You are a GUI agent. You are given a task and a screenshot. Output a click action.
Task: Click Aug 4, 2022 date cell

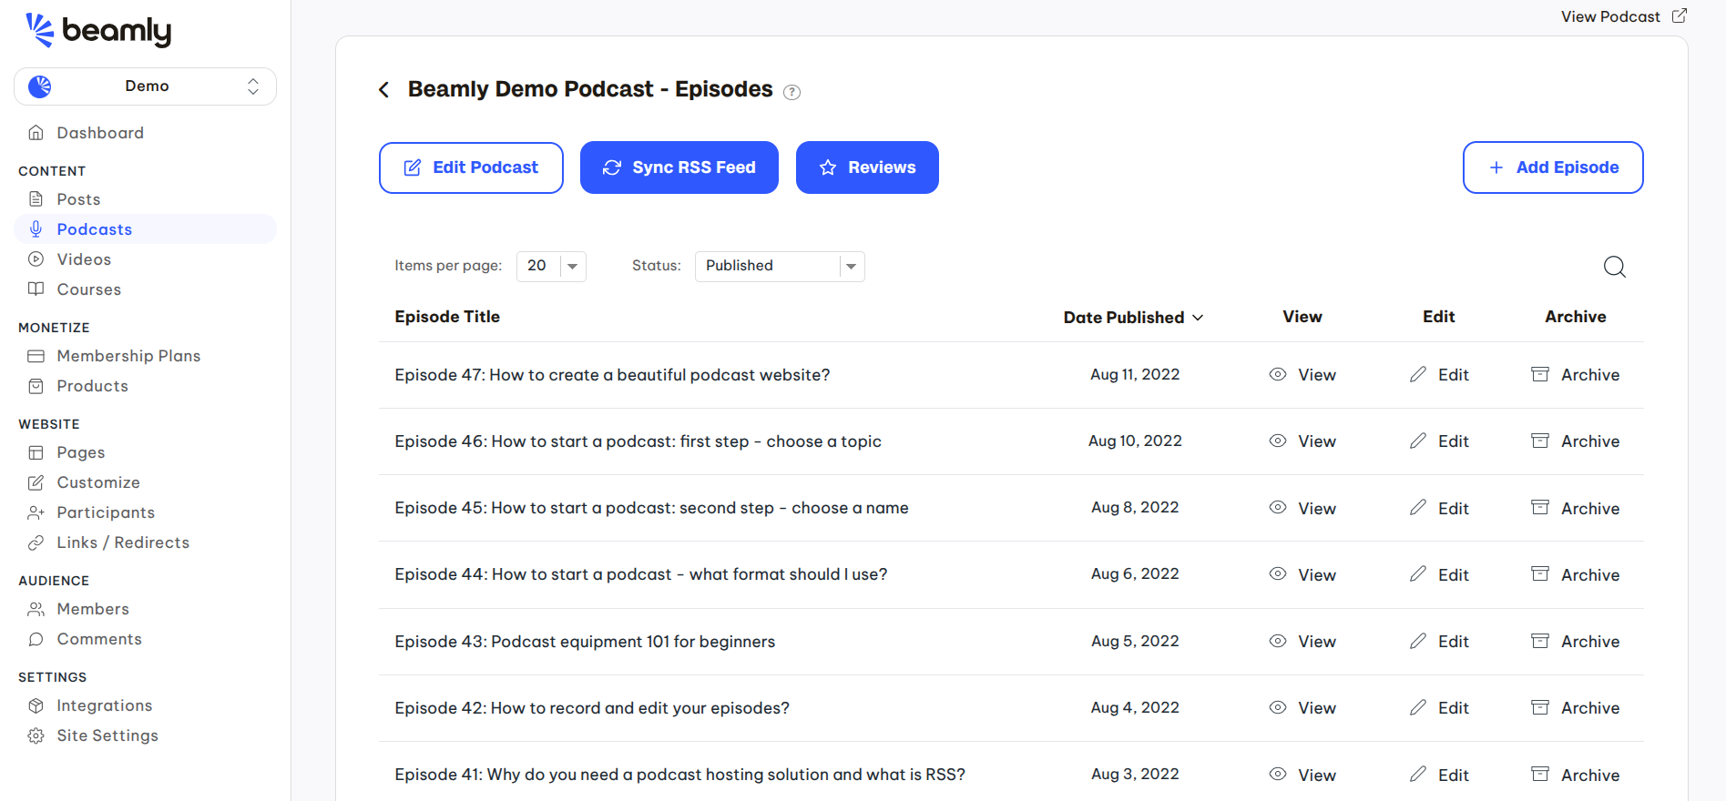point(1135,708)
